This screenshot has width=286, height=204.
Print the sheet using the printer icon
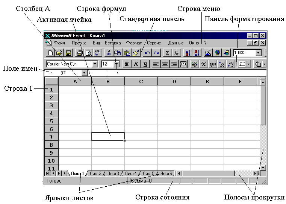pos(80,53)
